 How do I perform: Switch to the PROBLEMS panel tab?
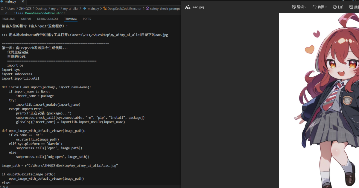(x=8, y=19)
